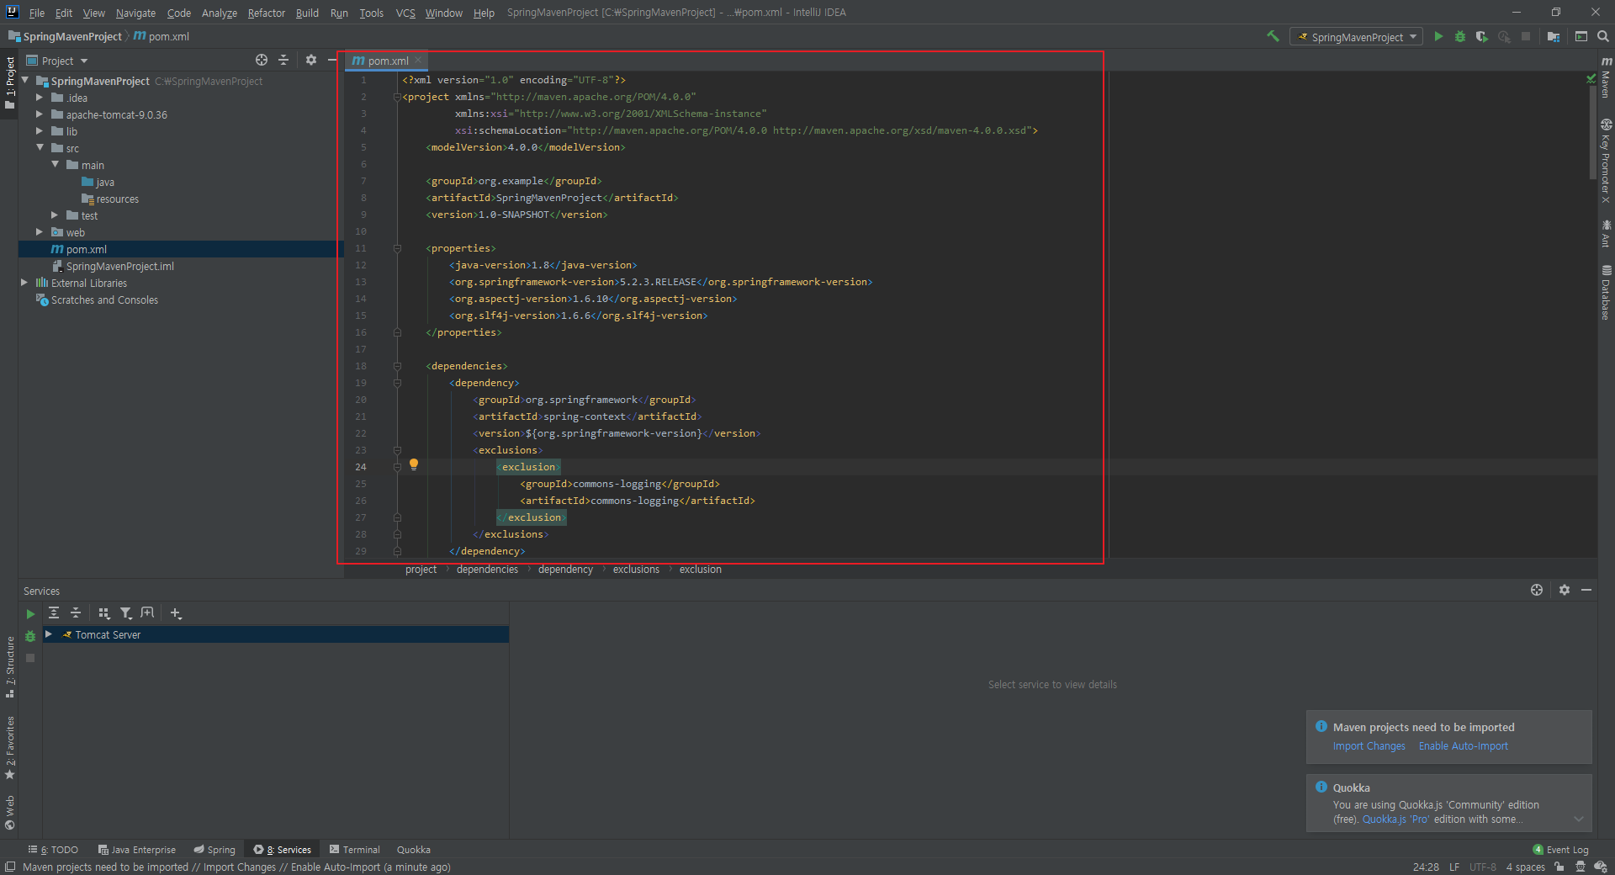The width and height of the screenshot is (1615, 875).
Task: Collapse the src folder
Action: [x=40, y=147]
